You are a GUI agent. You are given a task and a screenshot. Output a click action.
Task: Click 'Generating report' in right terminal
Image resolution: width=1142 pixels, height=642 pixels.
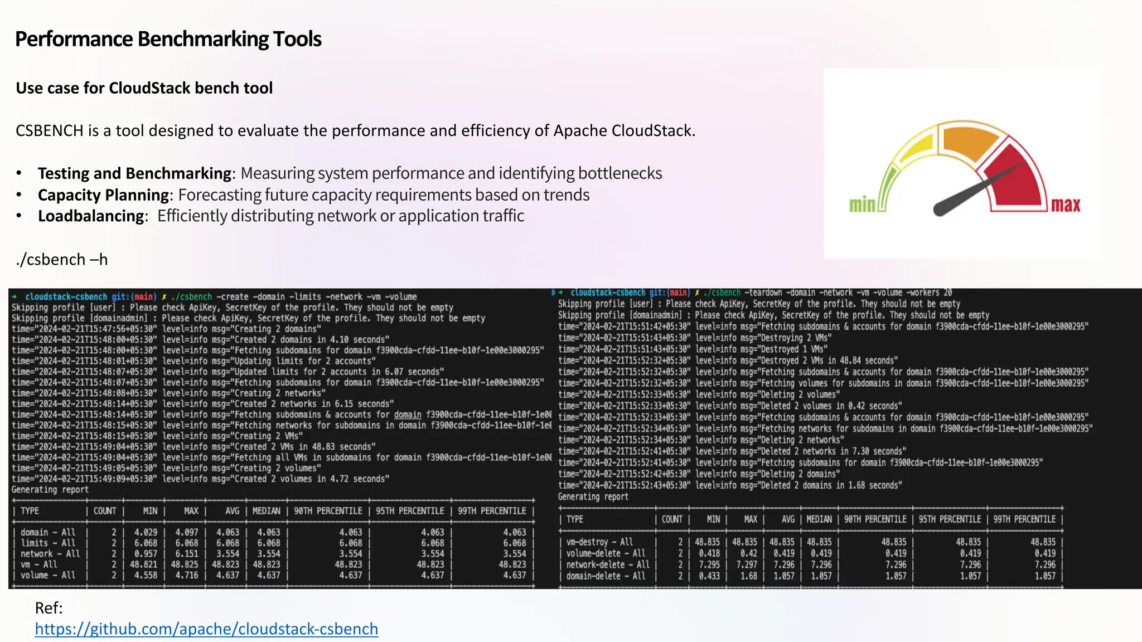593,497
